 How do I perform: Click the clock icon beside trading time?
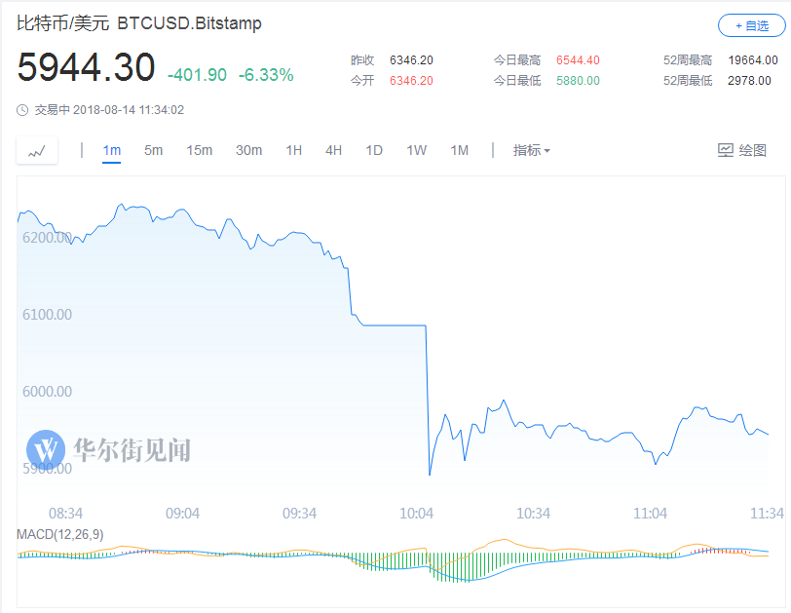tap(23, 110)
